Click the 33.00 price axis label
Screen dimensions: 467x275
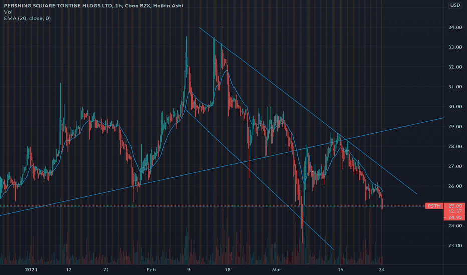click(455, 47)
